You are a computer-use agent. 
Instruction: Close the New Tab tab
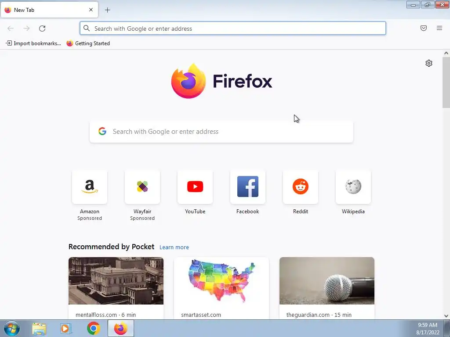(x=91, y=10)
